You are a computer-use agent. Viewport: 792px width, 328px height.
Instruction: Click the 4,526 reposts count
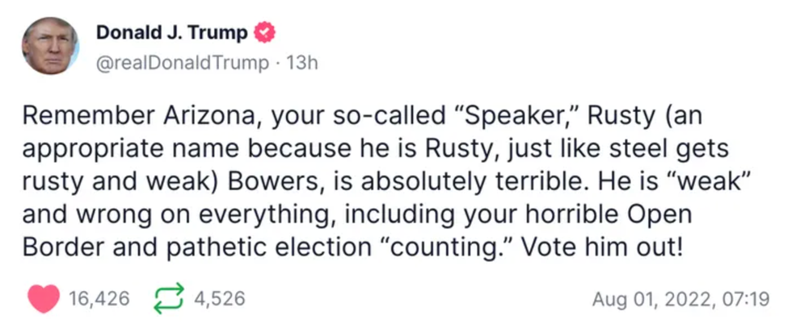point(219,299)
